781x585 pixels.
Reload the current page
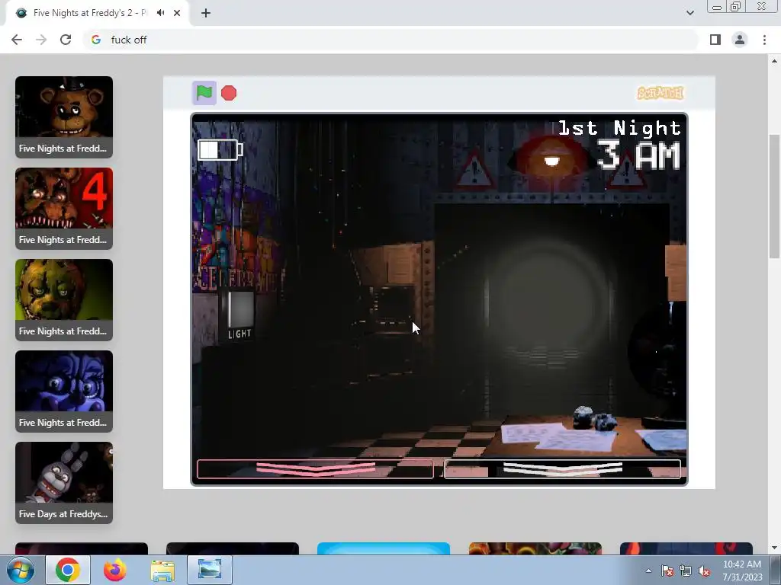66,40
